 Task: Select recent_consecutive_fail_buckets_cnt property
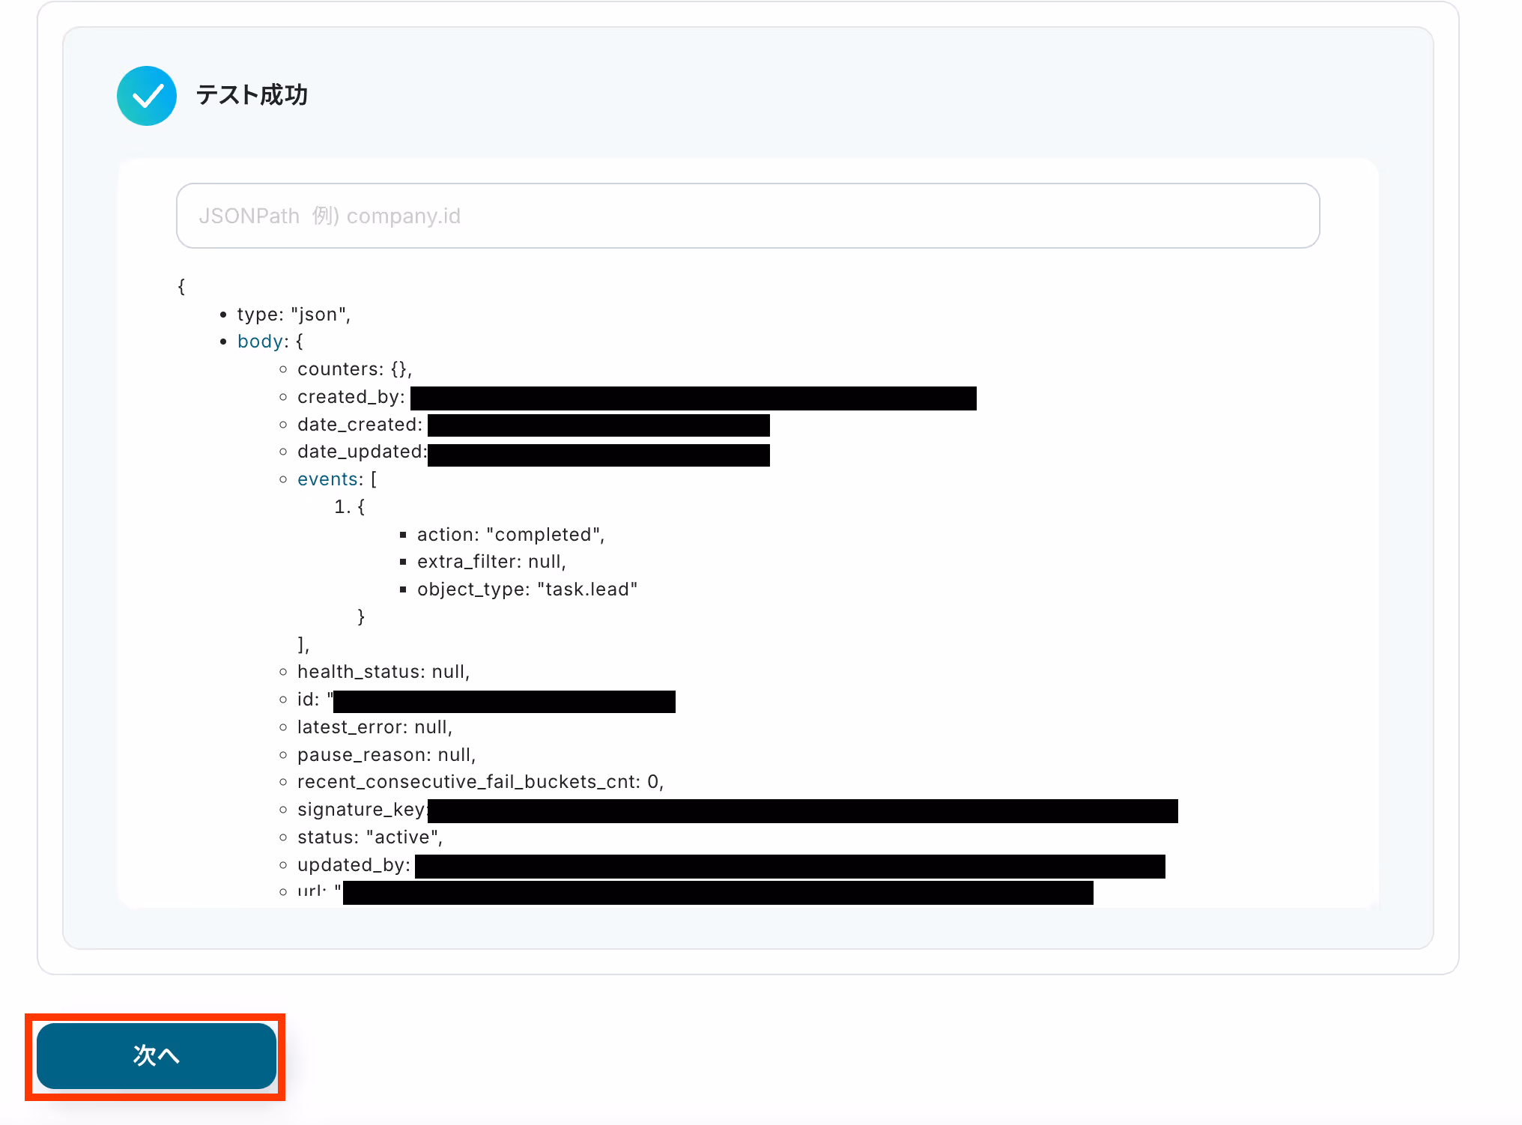[479, 782]
